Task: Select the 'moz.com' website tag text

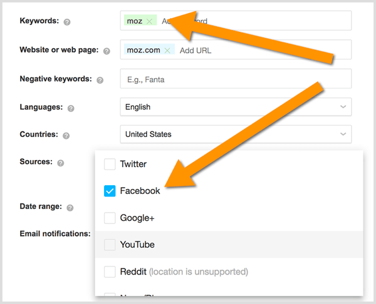Action: pos(144,50)
